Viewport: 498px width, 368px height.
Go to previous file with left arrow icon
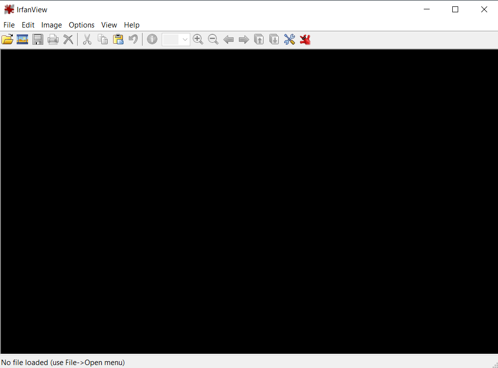coord(229,39)
